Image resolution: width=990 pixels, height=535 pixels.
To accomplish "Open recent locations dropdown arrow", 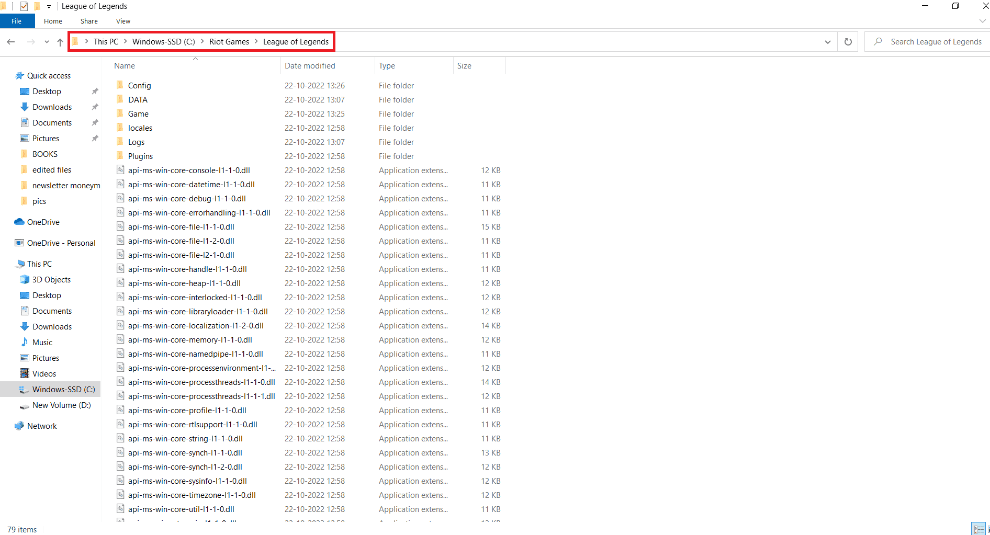I will [x=47, y=42].
